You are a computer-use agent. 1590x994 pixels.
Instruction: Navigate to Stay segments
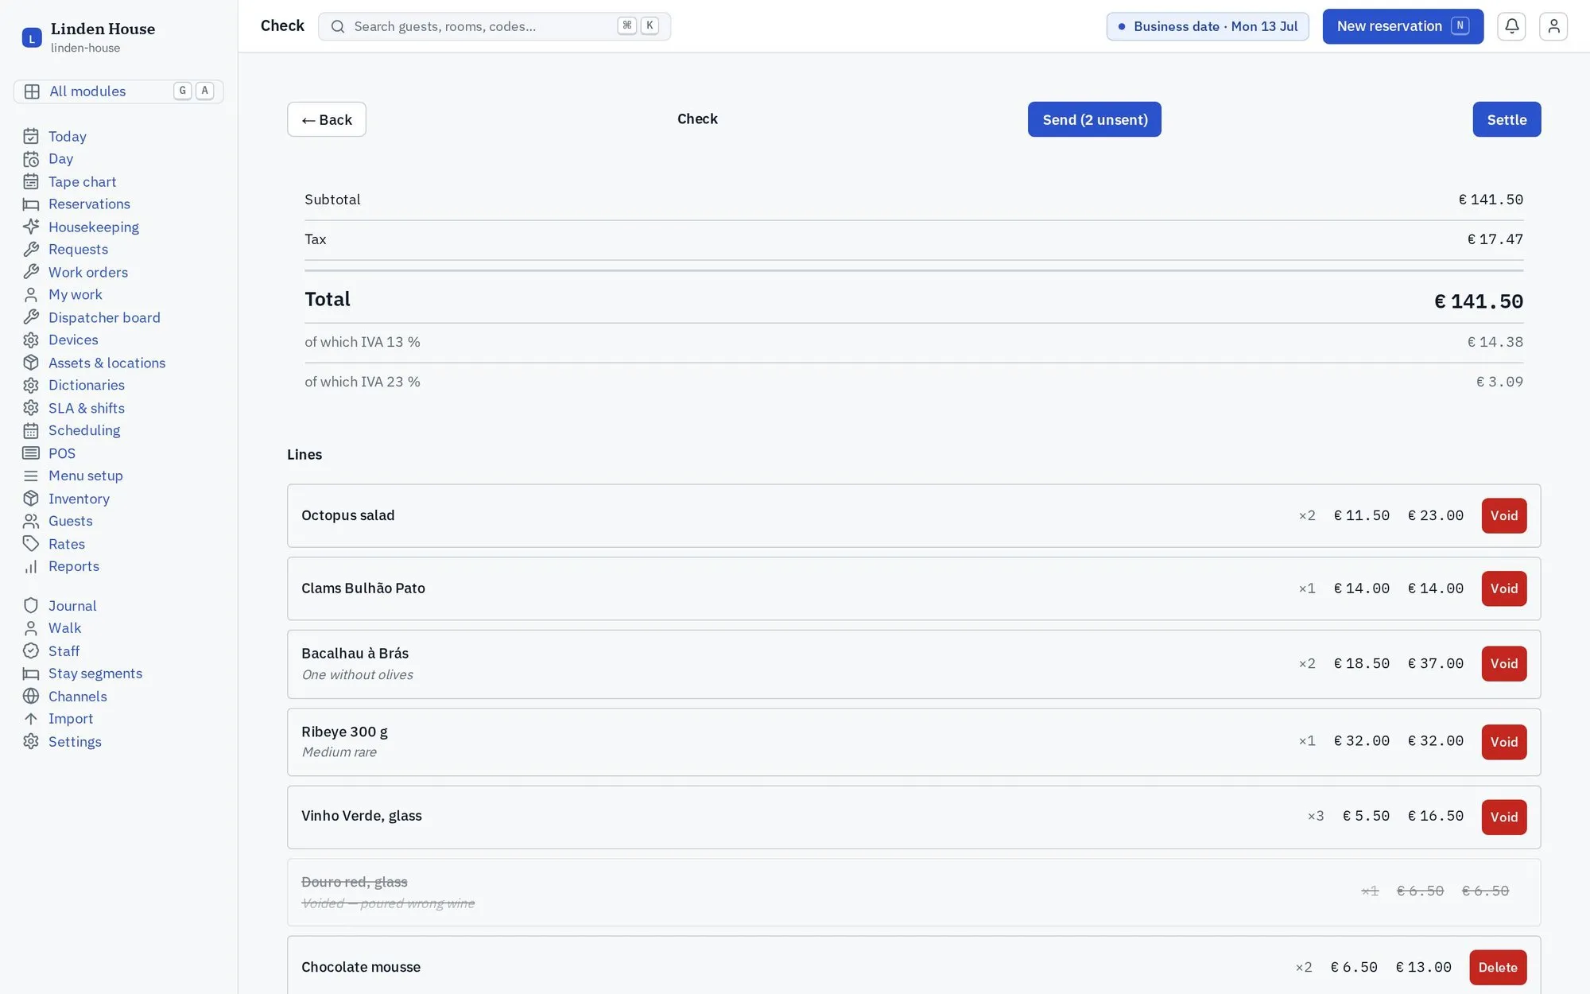95,674
